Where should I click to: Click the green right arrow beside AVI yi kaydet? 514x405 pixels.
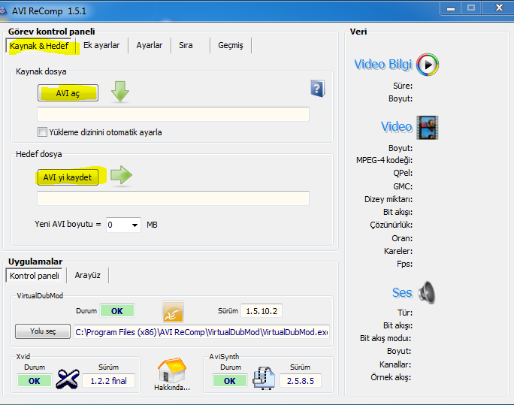[121, 176]
